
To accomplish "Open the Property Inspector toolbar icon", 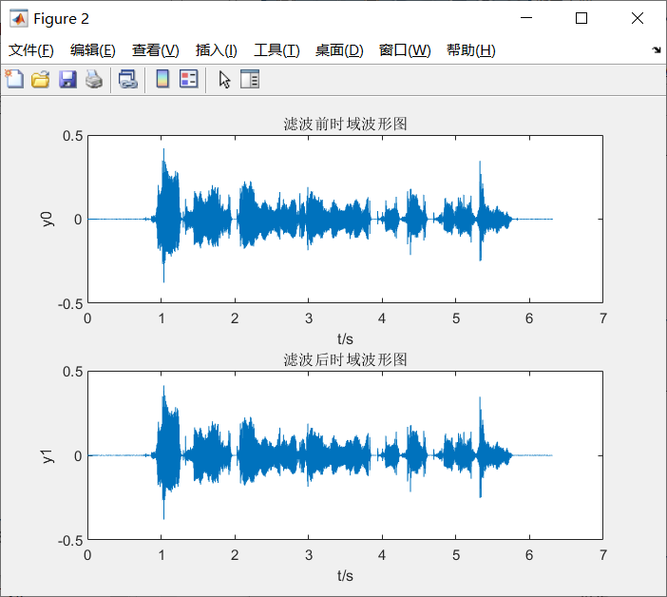I will [250, 80].
